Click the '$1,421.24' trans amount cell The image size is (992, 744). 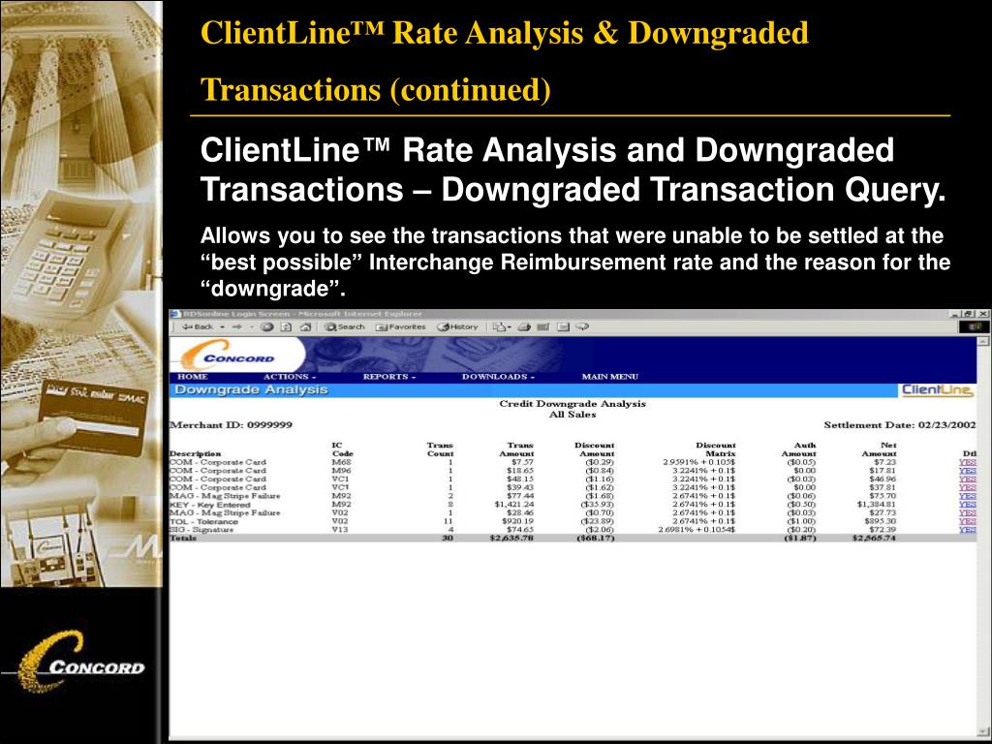[x=513, y=504]
